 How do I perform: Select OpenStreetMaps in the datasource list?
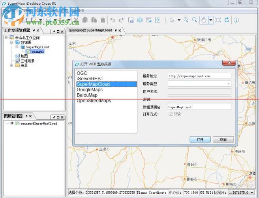click(106, 101)
